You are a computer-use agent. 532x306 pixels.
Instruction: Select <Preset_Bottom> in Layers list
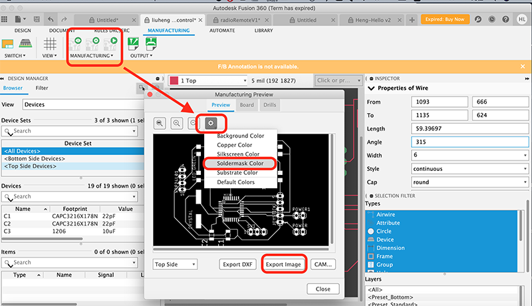(390, 297)
